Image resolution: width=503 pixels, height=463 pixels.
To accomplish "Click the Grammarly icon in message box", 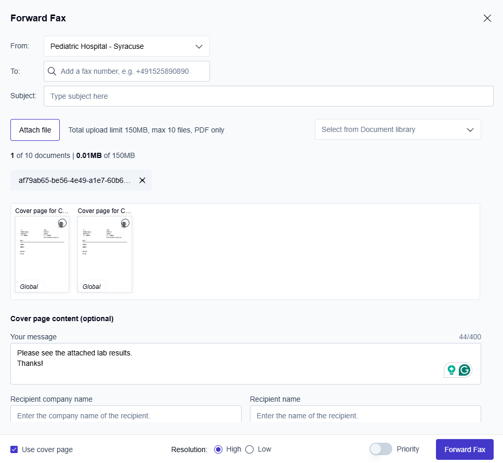I will pos(464,370).
